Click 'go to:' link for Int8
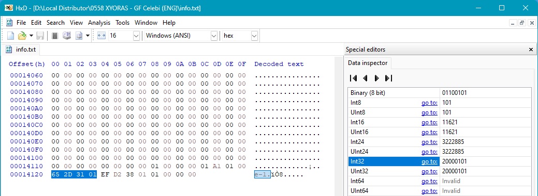This screenshot has width=538, height=196. (429, 103)
